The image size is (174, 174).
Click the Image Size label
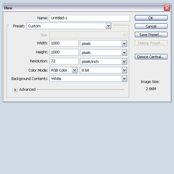150,82
